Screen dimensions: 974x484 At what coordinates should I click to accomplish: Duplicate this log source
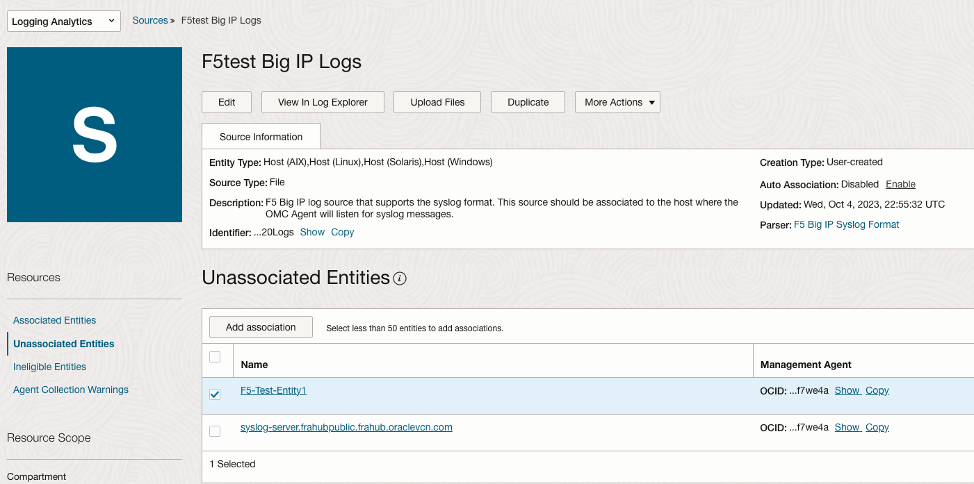point(528,102)
